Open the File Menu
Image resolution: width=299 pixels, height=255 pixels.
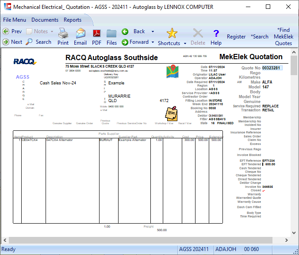pos(15,20)
